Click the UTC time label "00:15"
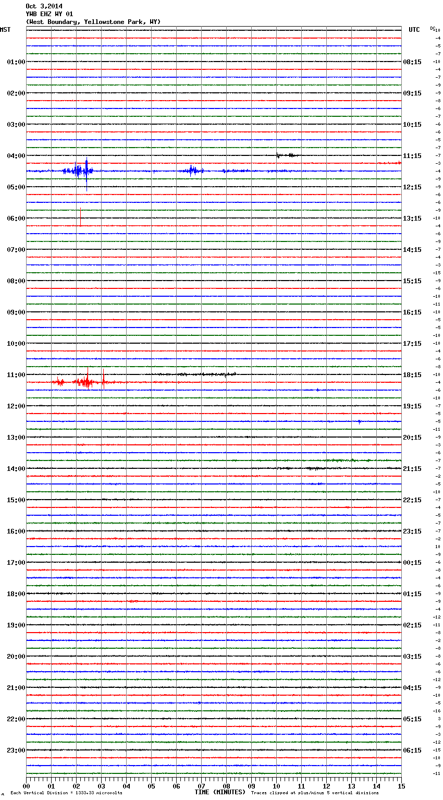Screen dimensions: 443x800 click(412, 563)
